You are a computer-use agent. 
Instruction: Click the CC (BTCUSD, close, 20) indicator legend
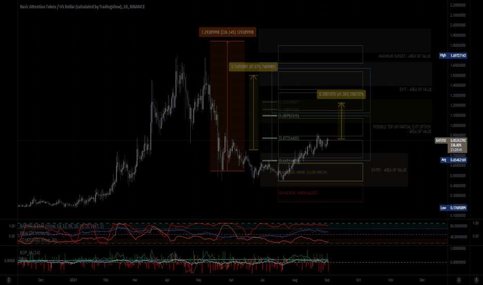point(38,240)
